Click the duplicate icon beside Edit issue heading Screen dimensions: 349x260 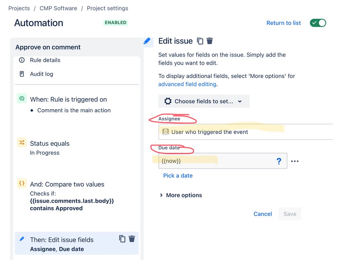pos(200,41)
